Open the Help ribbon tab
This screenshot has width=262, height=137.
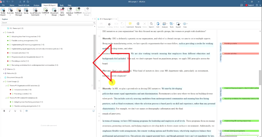point(70,5)
